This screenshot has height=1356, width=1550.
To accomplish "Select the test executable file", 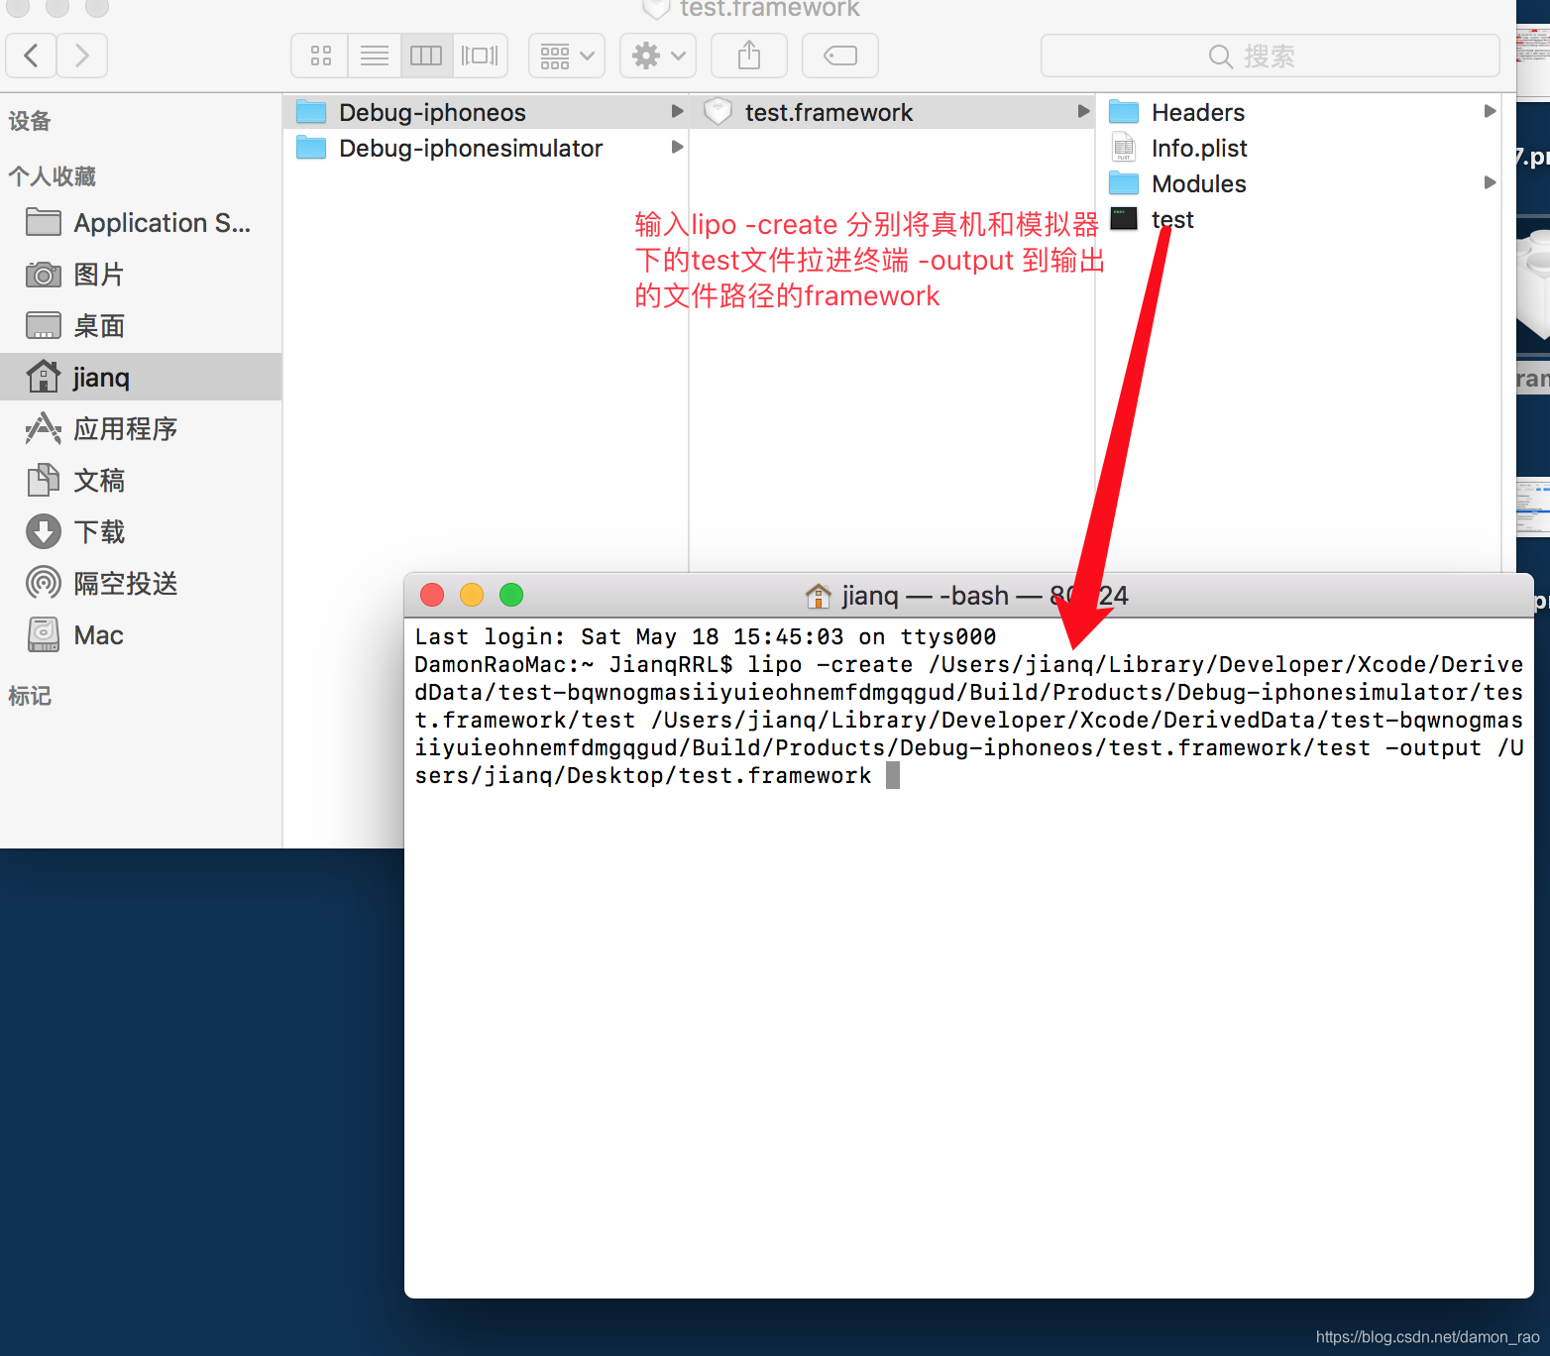I will coord(1298,219).
